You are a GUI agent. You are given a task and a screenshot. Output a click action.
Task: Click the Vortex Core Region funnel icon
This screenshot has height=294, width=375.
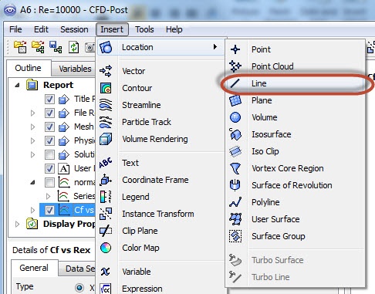(x=235, y=168)
